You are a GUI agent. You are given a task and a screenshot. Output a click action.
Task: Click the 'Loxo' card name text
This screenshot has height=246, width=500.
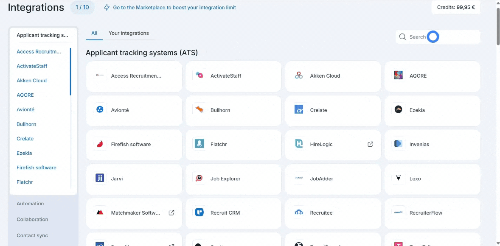coord(415,179)
